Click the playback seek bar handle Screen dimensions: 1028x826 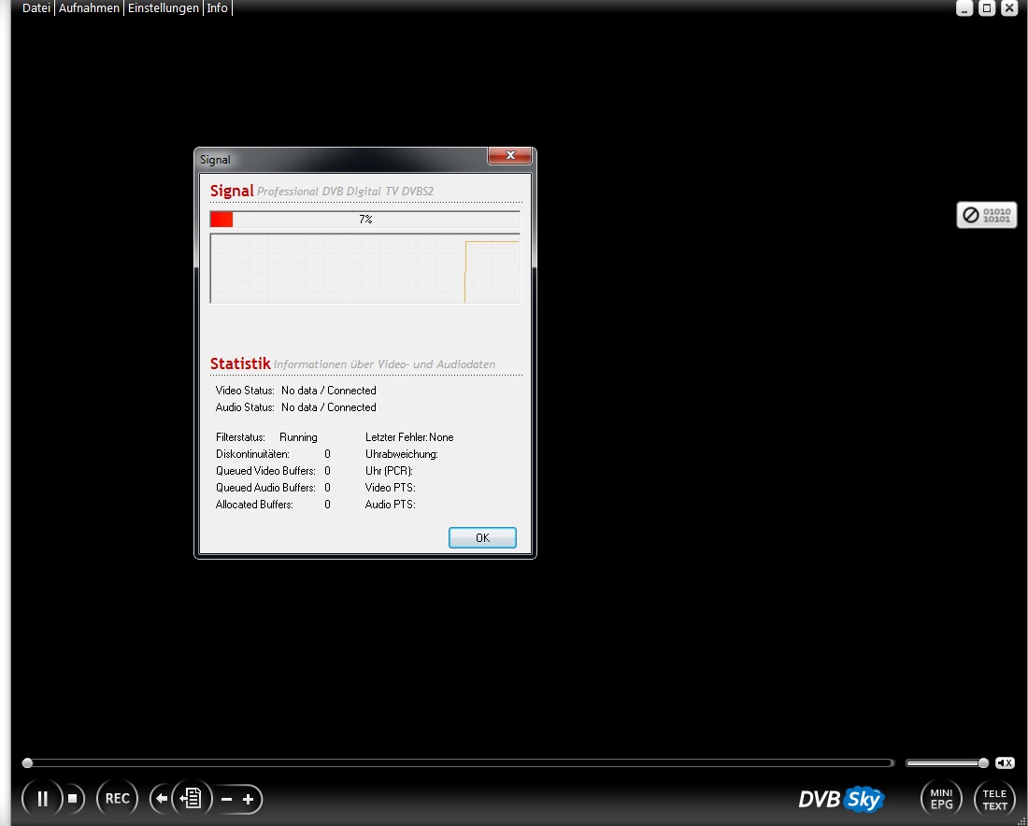[x=27, y=763]
